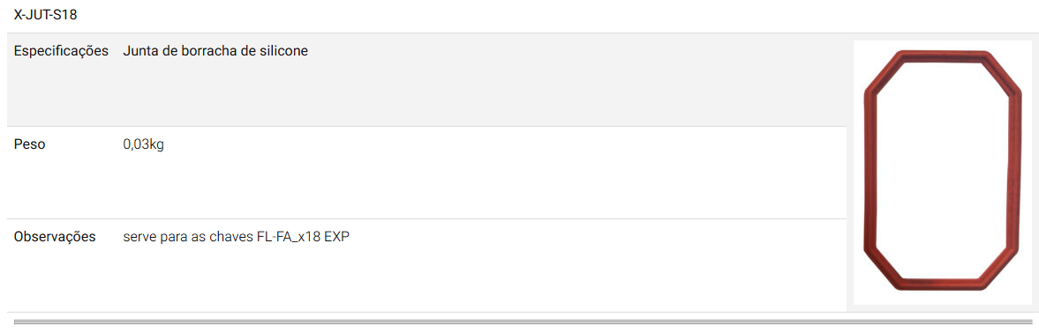Click the Peso row label

pyautogui.click(x=30, y=144)
